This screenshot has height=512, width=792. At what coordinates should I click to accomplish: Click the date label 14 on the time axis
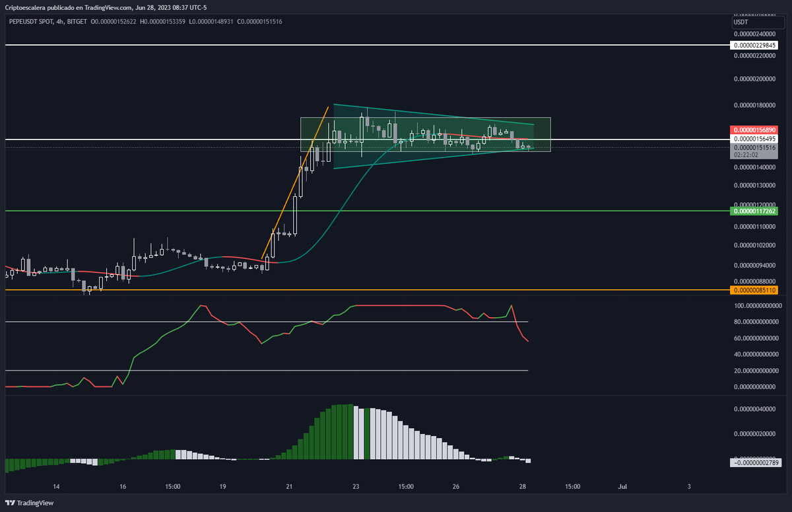56,487
